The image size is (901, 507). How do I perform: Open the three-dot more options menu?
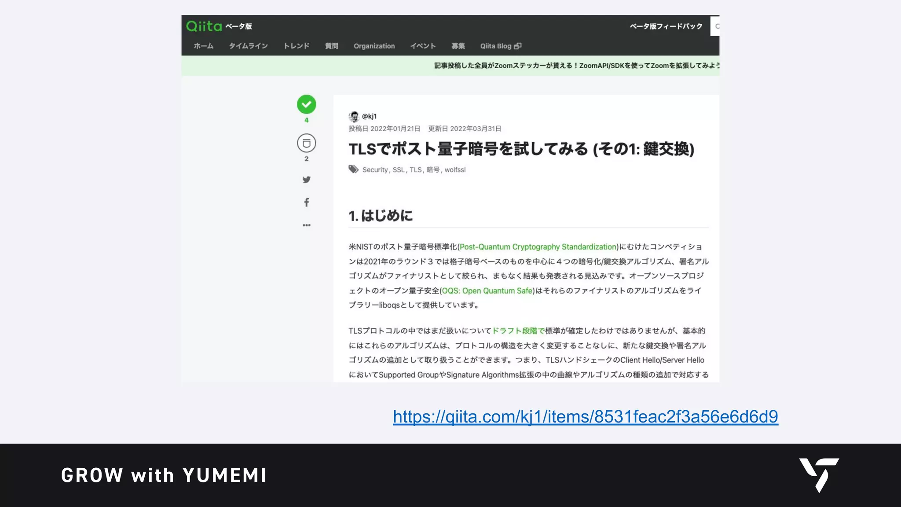tap(306, 225)
